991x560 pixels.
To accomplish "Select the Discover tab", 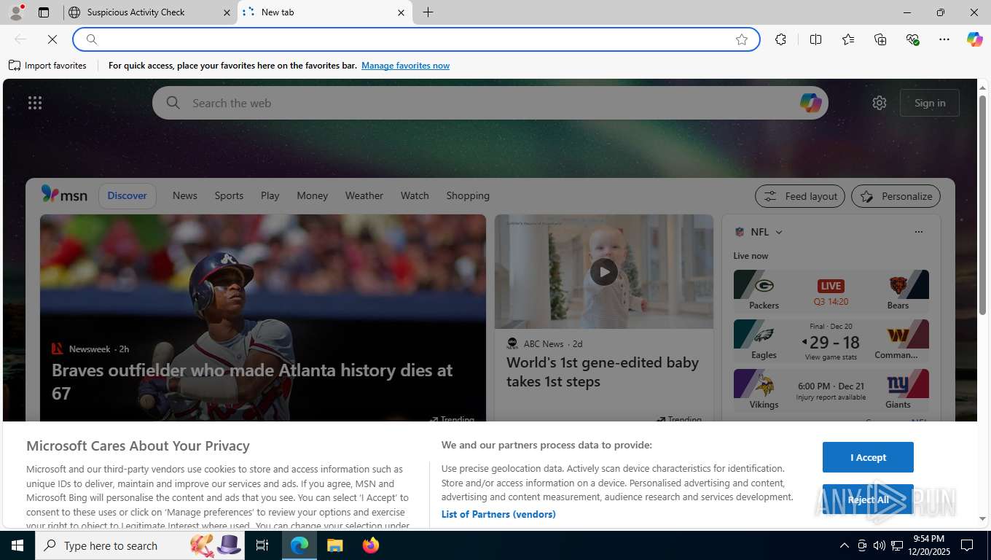I will point(127,195).
